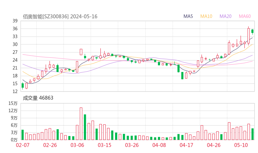The width and height of the screenshot is (258, 153).
Task: Click the last green volume bar
Action: click(252, 134)
